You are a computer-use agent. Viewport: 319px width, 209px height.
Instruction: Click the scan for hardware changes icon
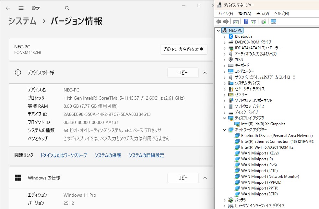pyautogui.click(x=274, y=21)
